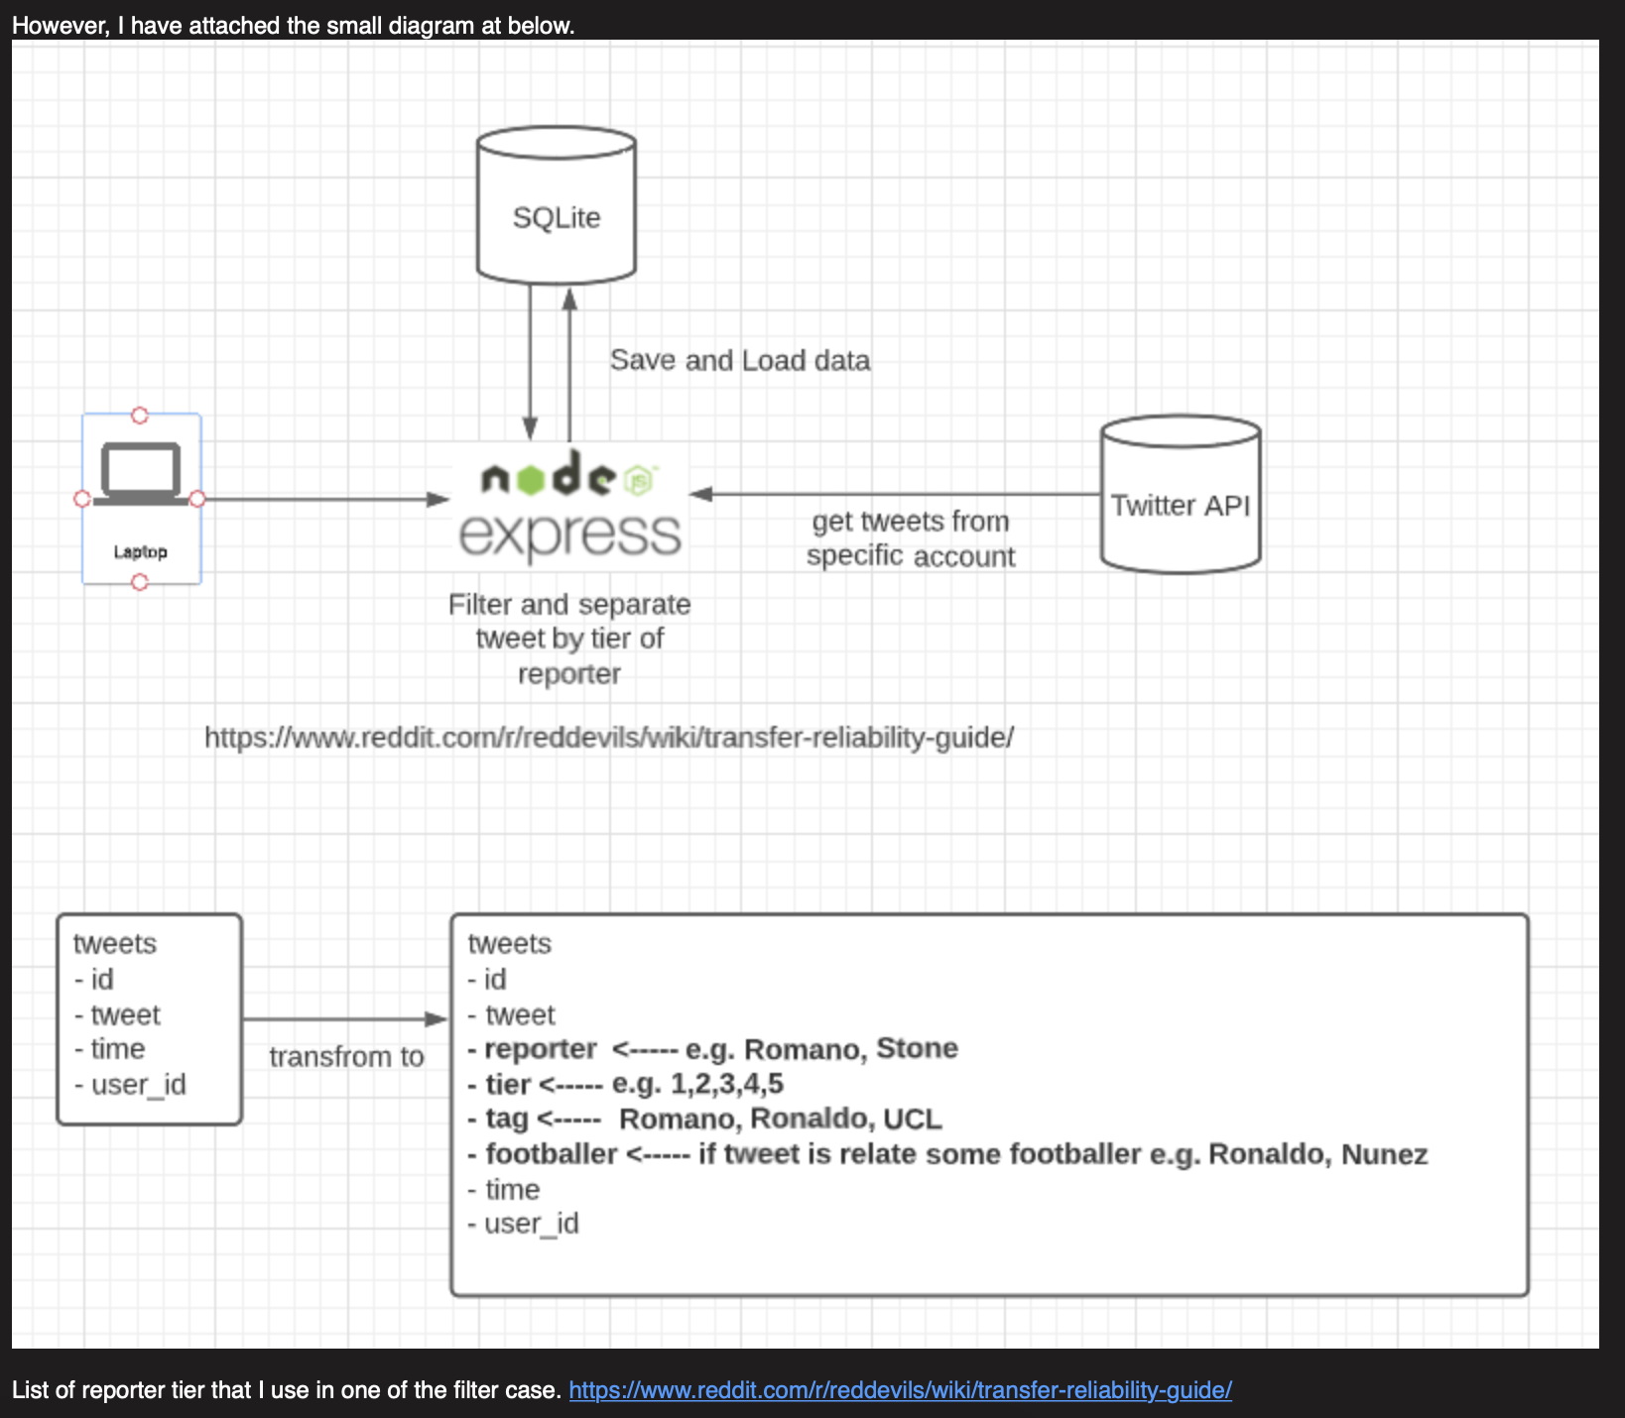This screenshot has width=1625, height=1418.
Task: Click "List of reporter tier that I use" text
Action: click(x=288, y=1390)
